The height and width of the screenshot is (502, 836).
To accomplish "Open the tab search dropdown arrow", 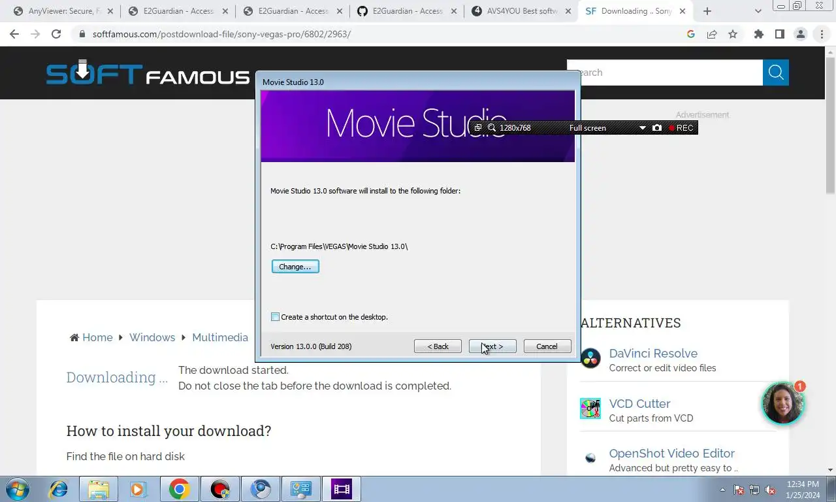I will [x=758, y=11].
